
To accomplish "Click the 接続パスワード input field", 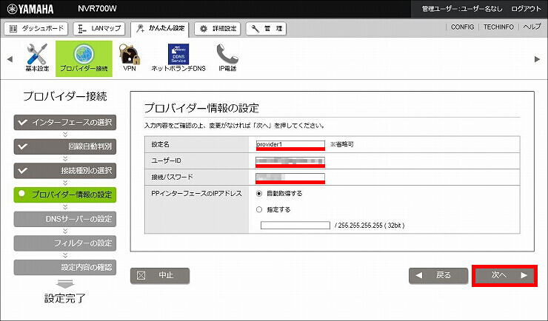I will 290,177.
